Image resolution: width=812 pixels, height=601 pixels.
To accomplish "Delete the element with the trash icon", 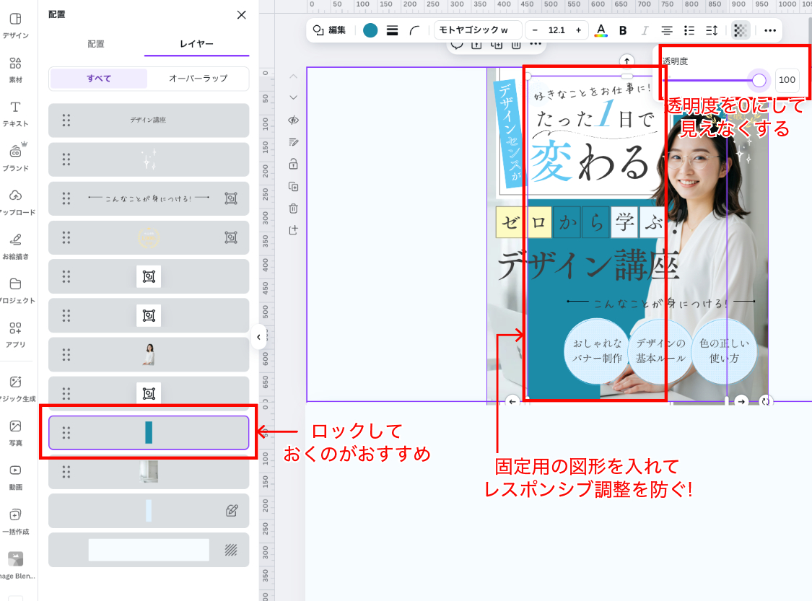I will click(x=294, y=208).
